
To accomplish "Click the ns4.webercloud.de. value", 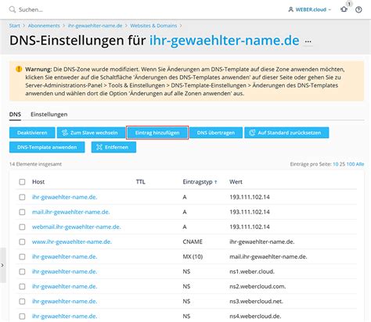I will 255,317.
